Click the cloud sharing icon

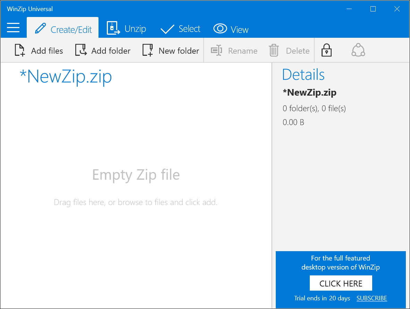pyautogui.click(x=358, y=50)
